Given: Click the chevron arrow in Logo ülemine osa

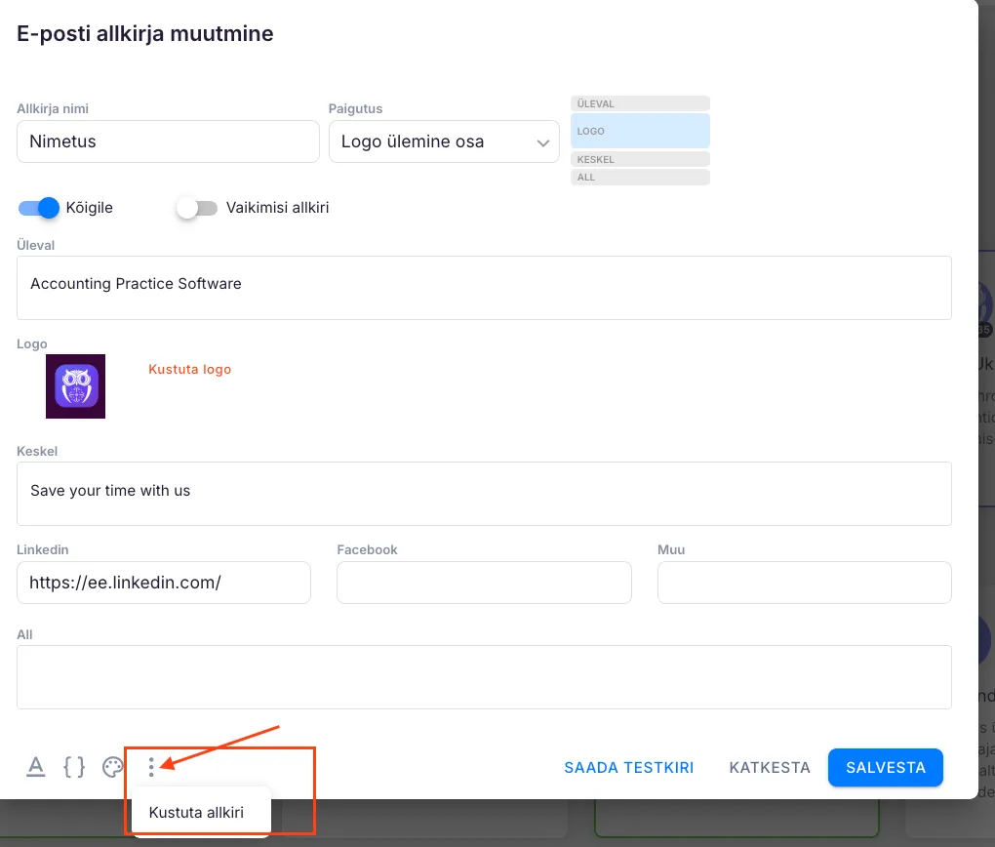Looking at the screenshot, I should point(543,143).
